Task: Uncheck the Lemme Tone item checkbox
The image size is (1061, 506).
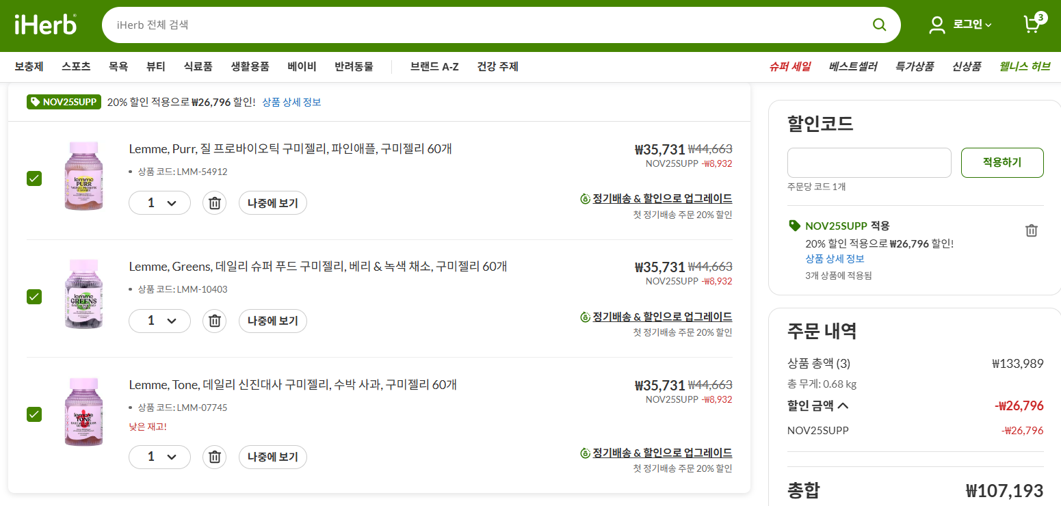Action: [x=34, y=414]
